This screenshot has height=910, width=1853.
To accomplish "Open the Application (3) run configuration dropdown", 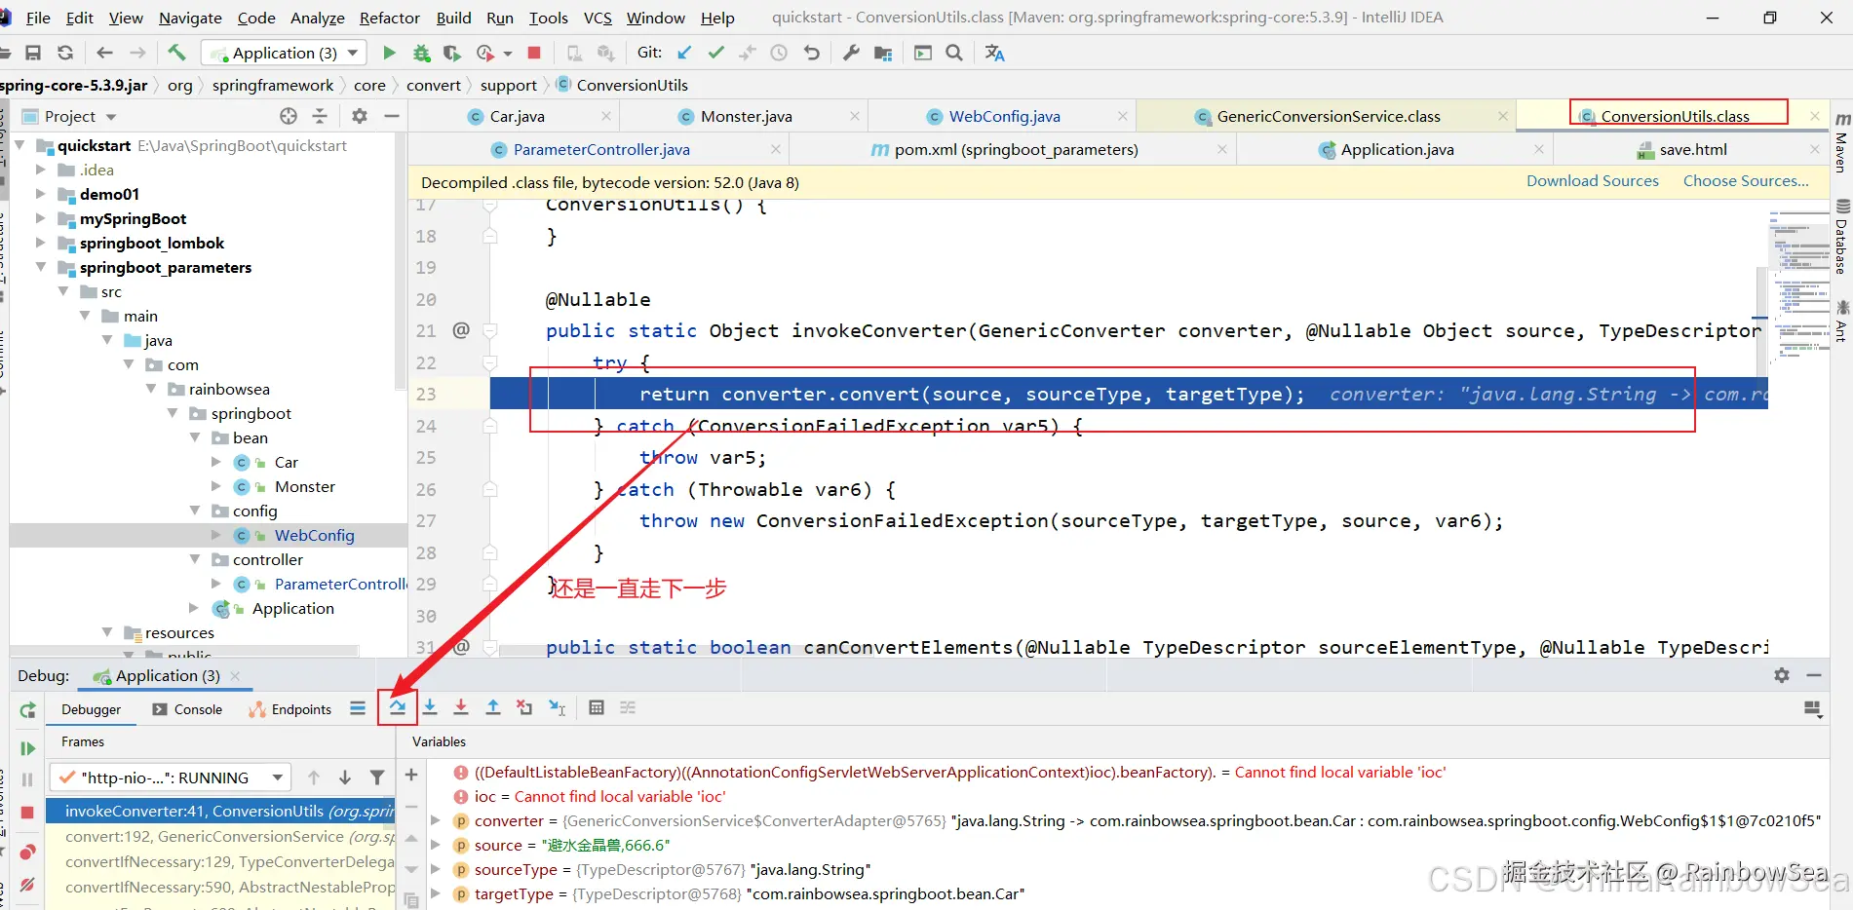I will (x=285, y=53).
